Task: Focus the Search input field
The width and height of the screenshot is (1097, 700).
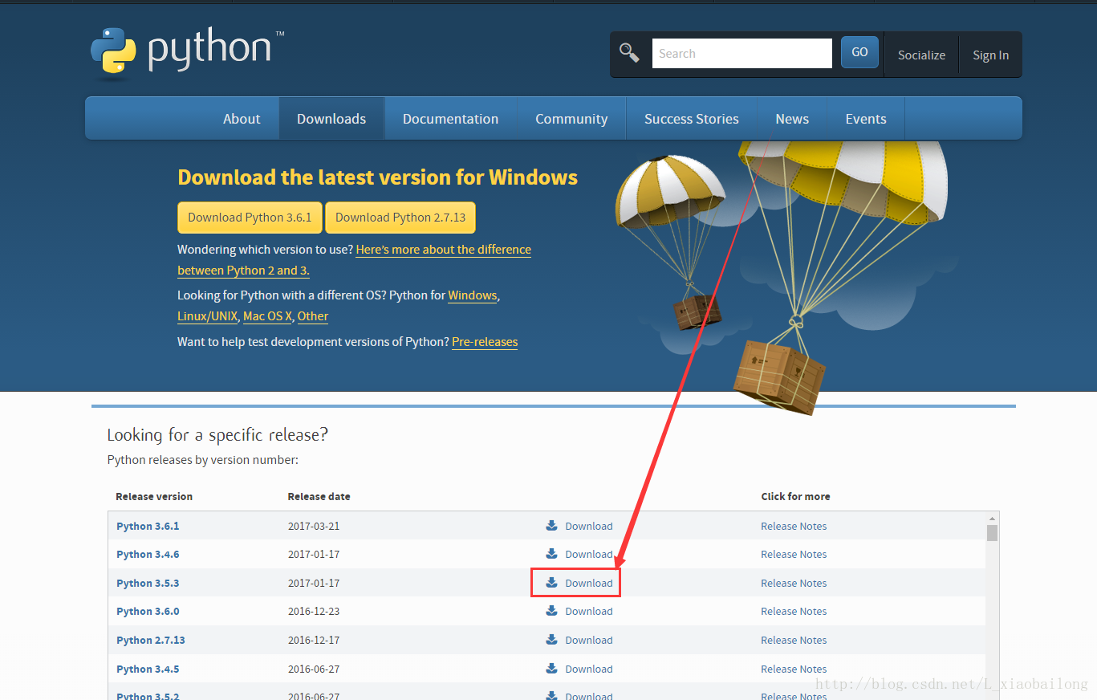Action: 741,53
